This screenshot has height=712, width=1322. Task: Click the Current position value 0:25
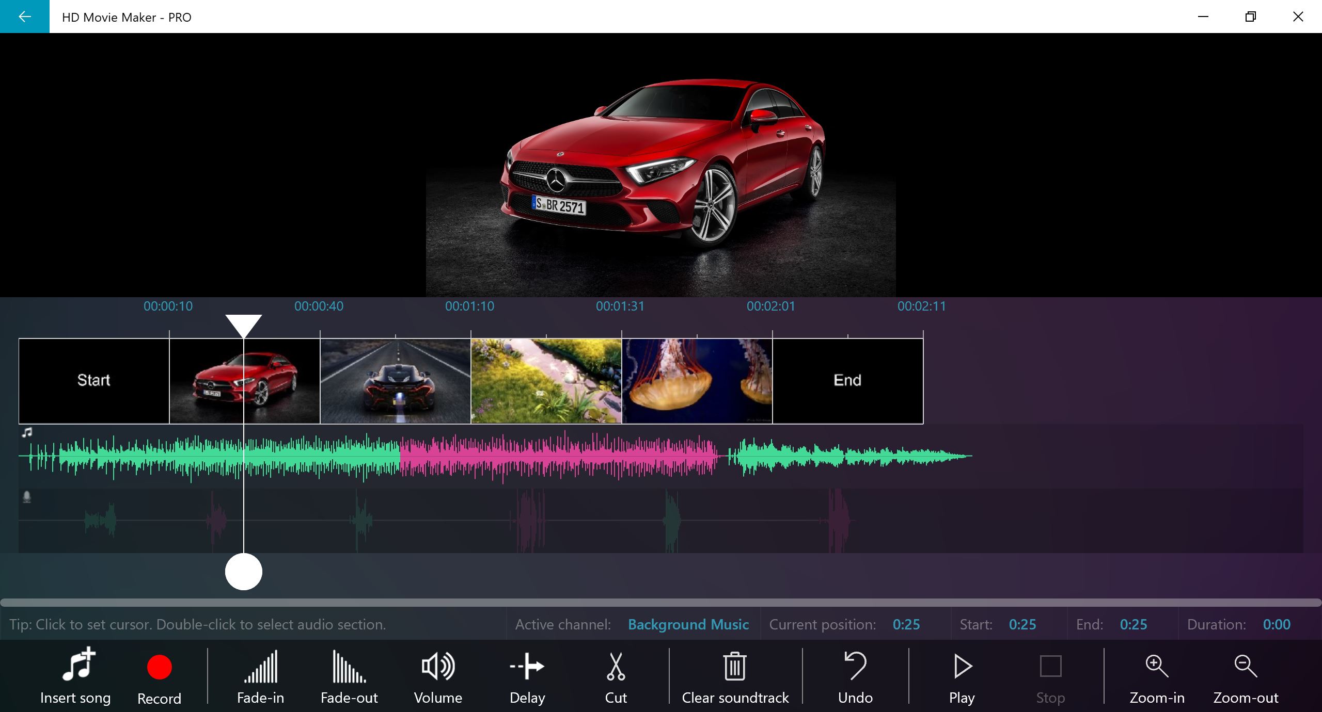(906, 624)
